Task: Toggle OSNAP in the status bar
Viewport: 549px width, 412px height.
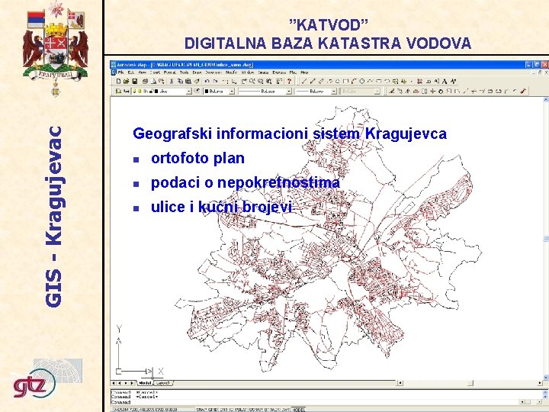Action: click(256, 410)
